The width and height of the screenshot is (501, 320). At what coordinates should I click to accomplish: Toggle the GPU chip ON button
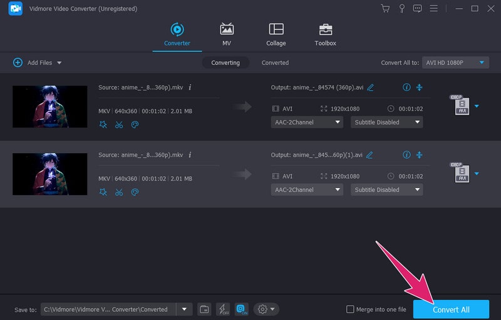241,309
